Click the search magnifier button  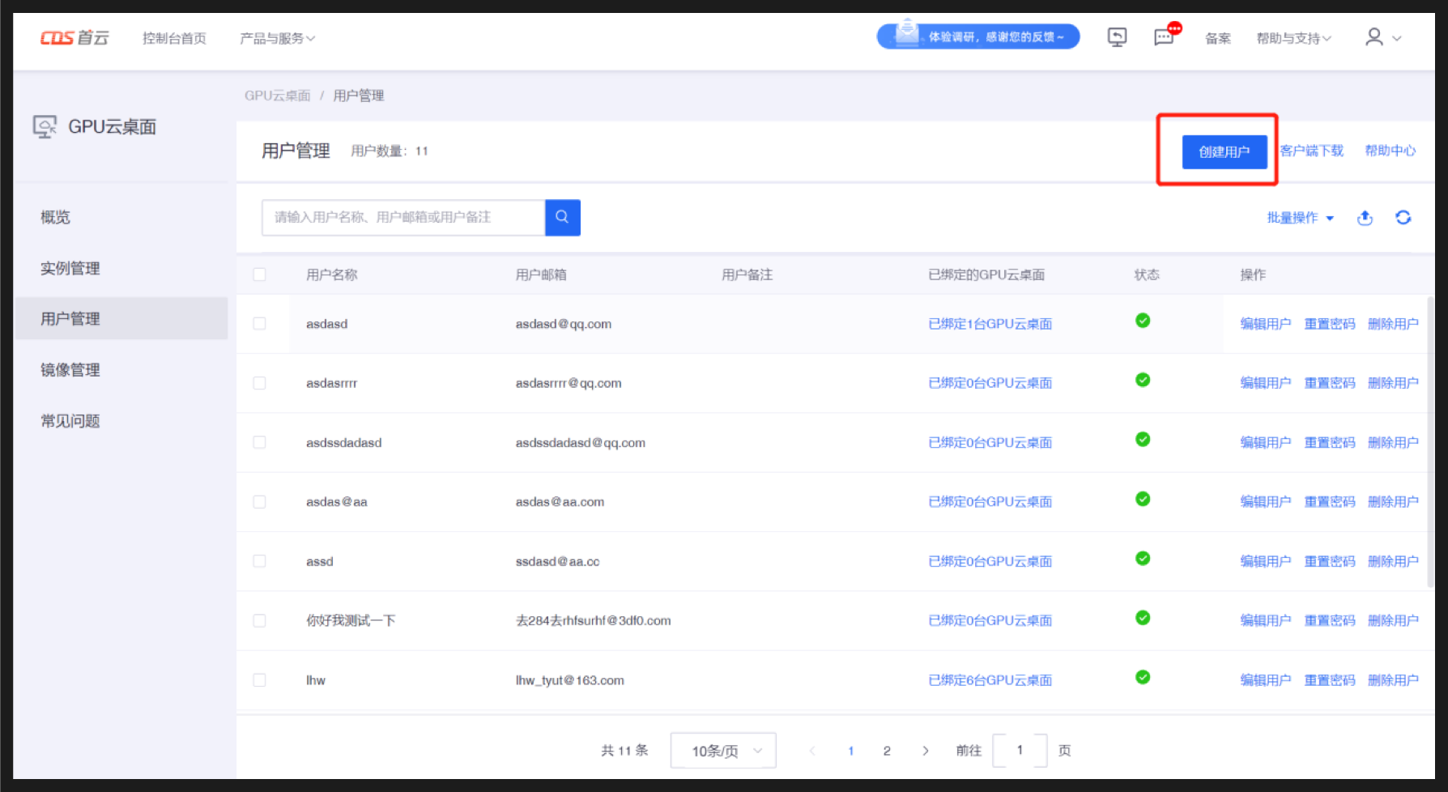coord(562,217)
